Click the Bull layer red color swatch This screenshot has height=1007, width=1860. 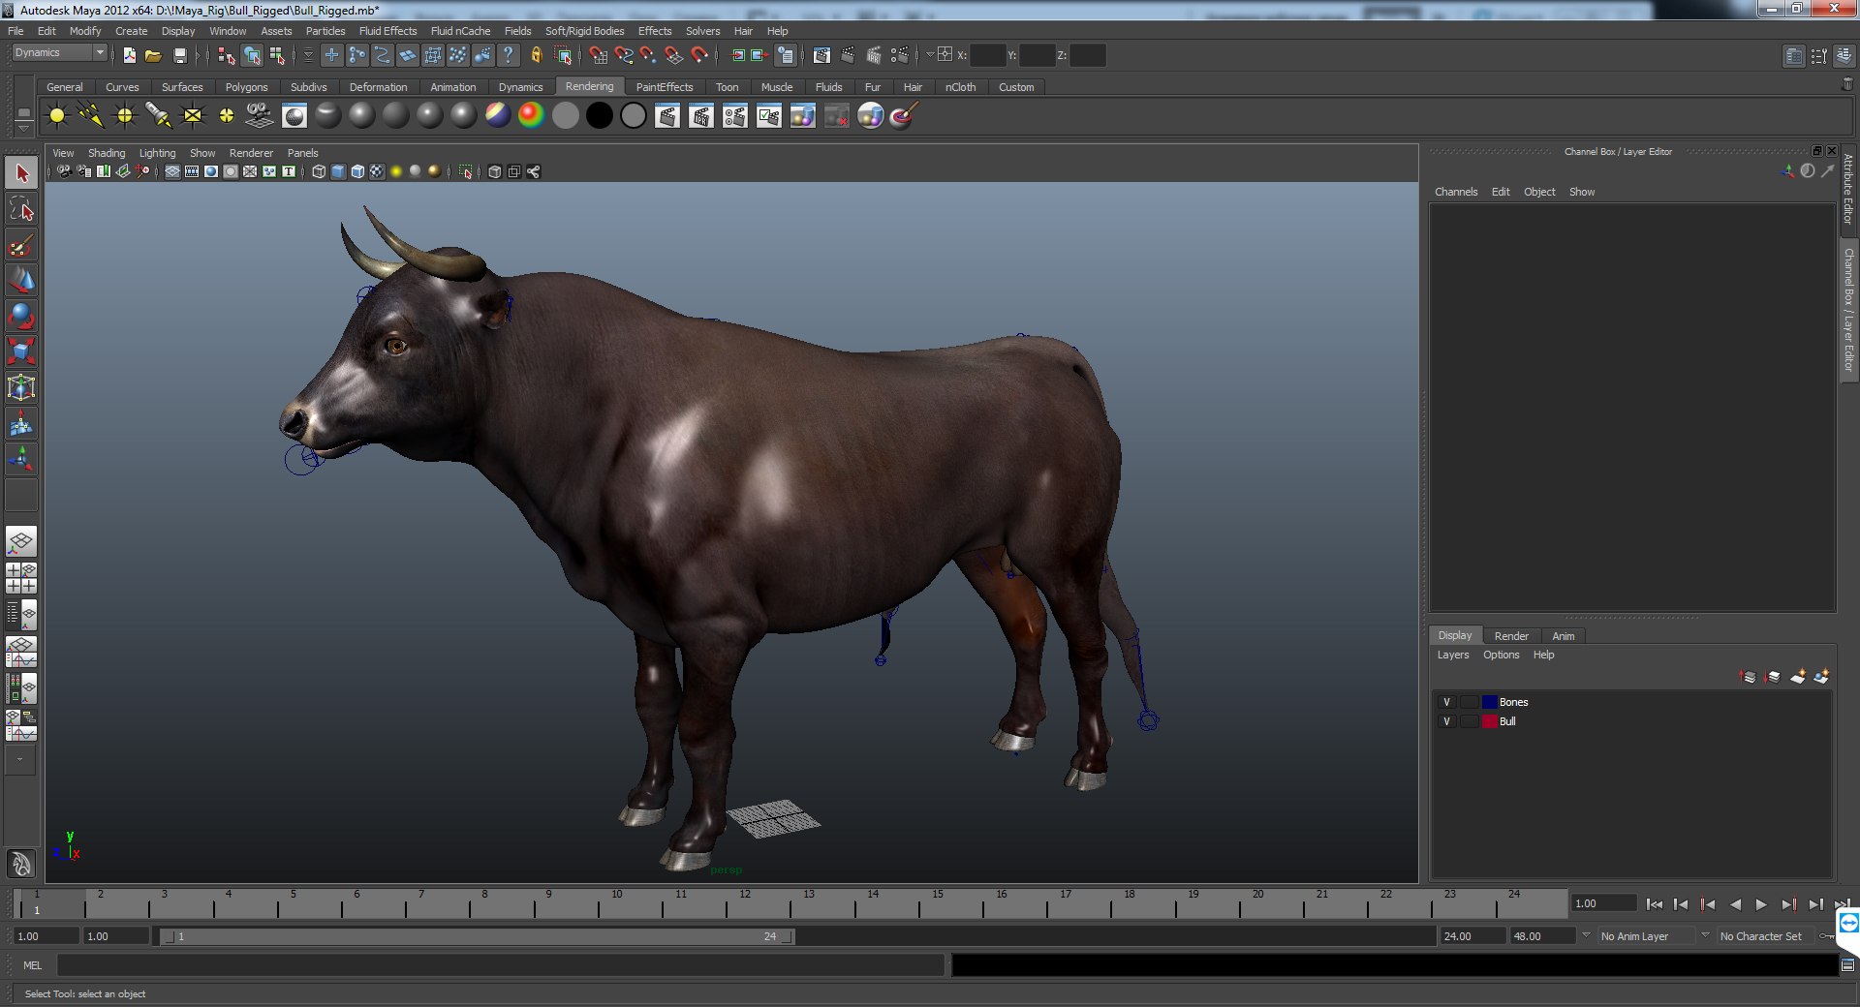click(x=1490, y=721)
